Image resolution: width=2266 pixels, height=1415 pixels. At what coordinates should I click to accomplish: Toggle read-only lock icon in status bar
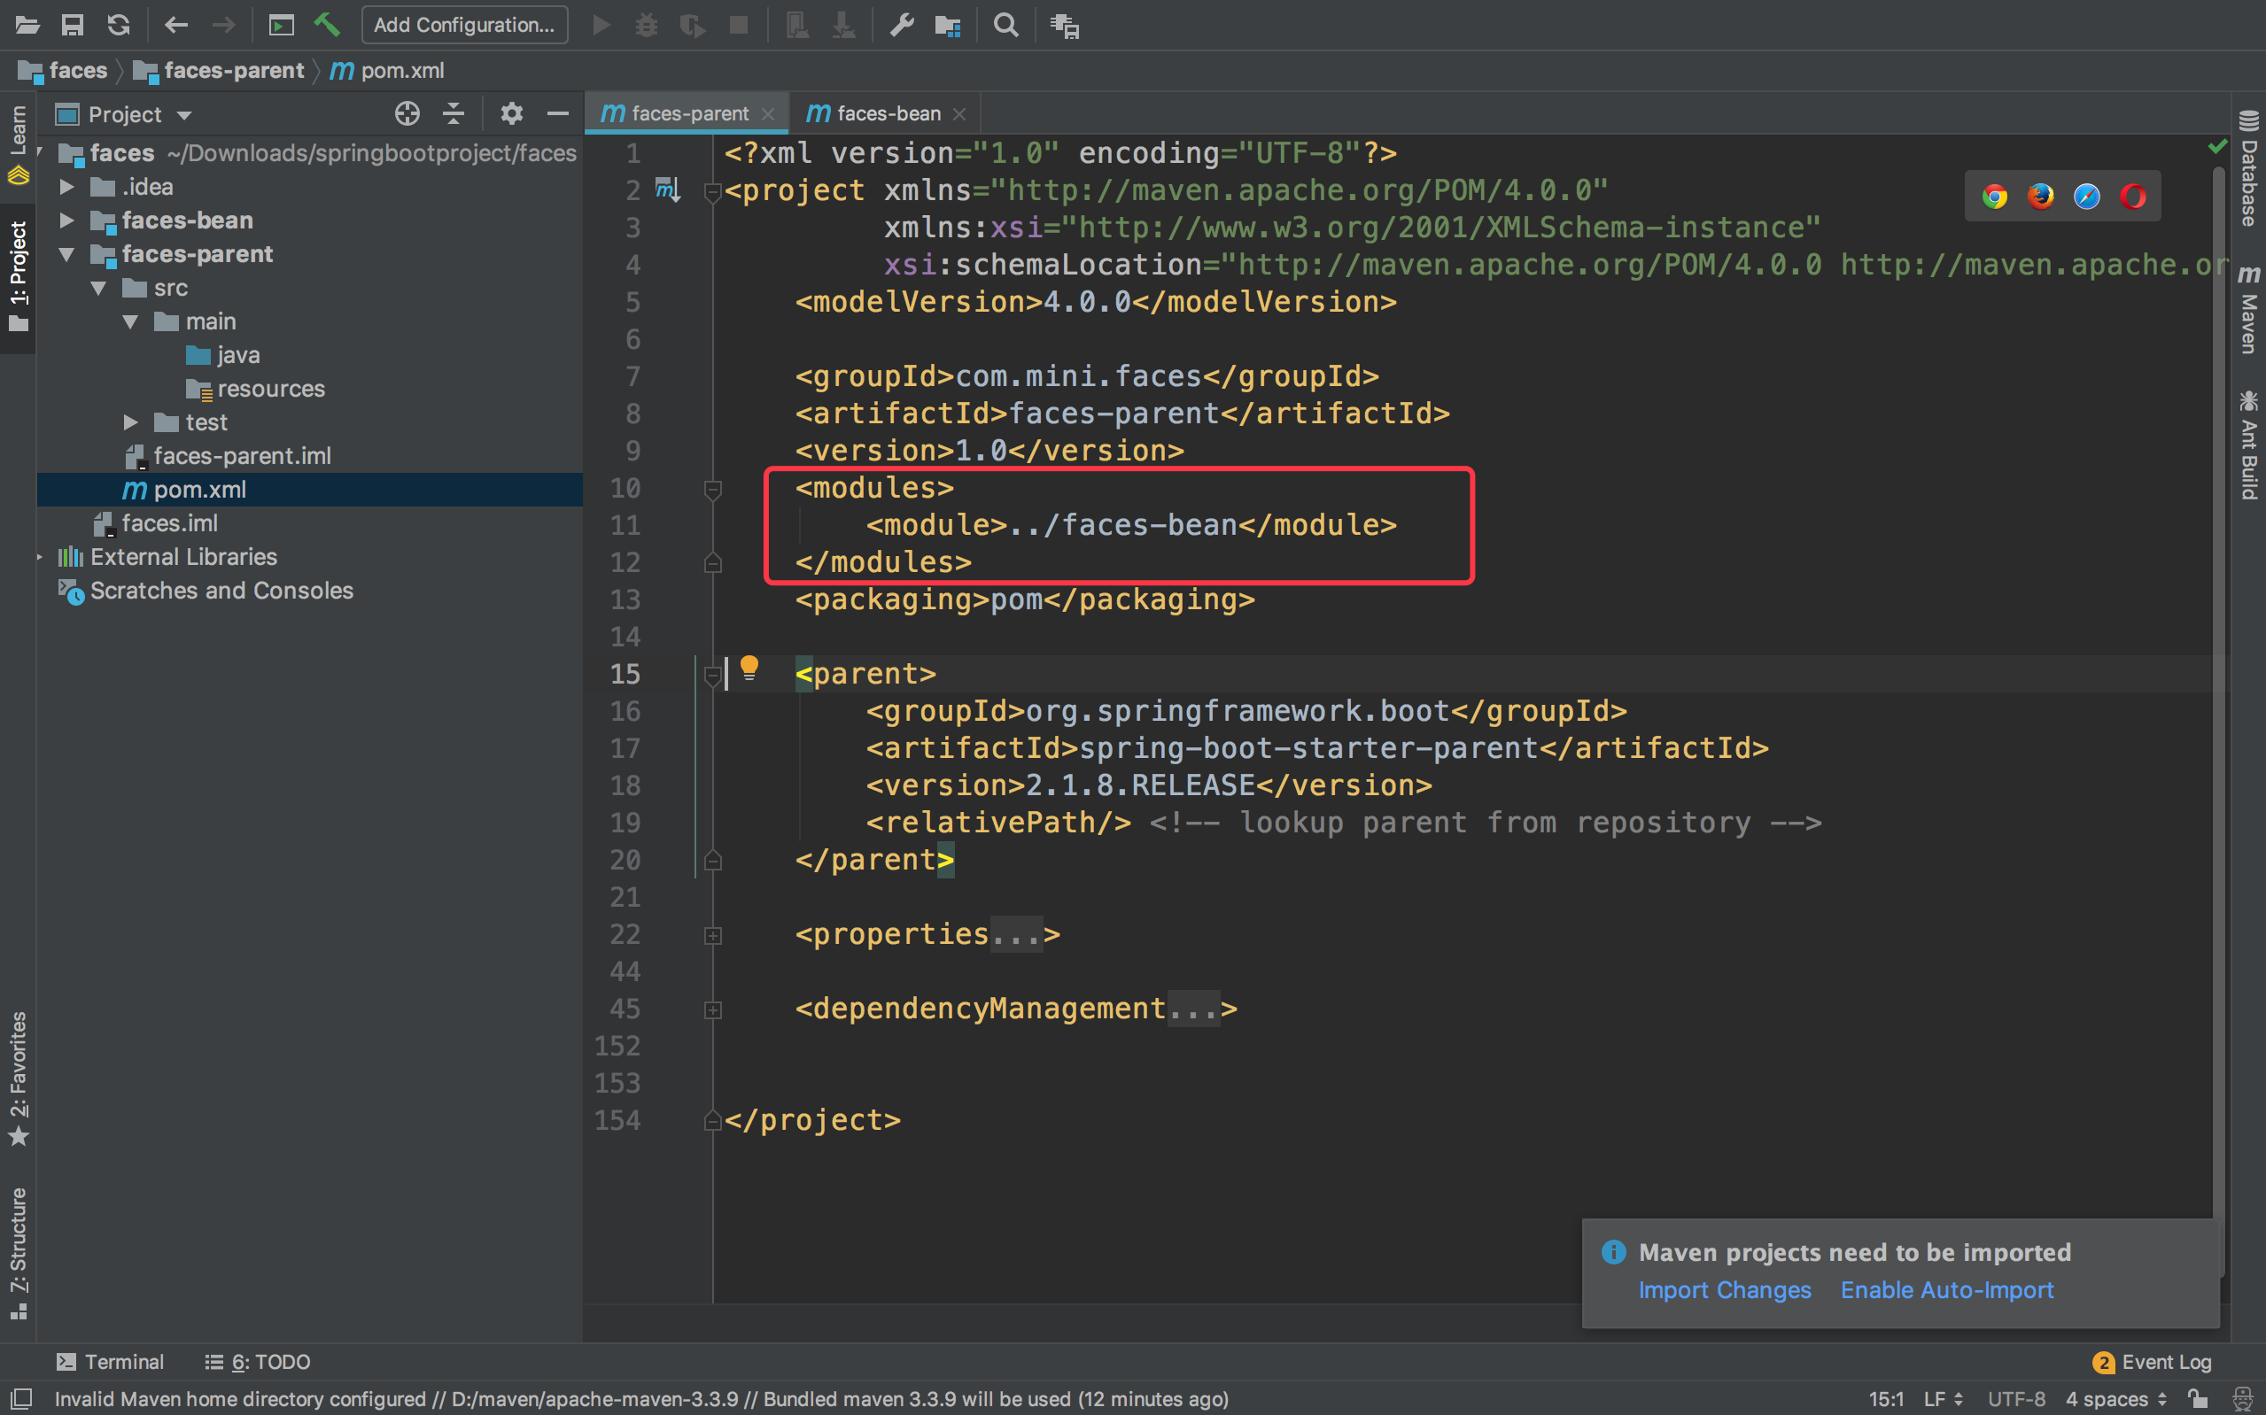tap(2197, 1398)
